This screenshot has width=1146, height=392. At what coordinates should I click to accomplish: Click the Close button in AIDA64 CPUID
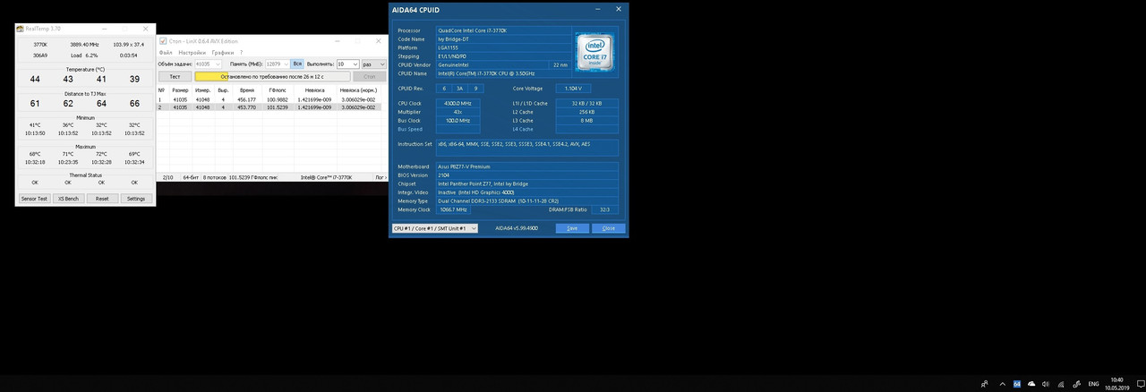tap(608, 228)
